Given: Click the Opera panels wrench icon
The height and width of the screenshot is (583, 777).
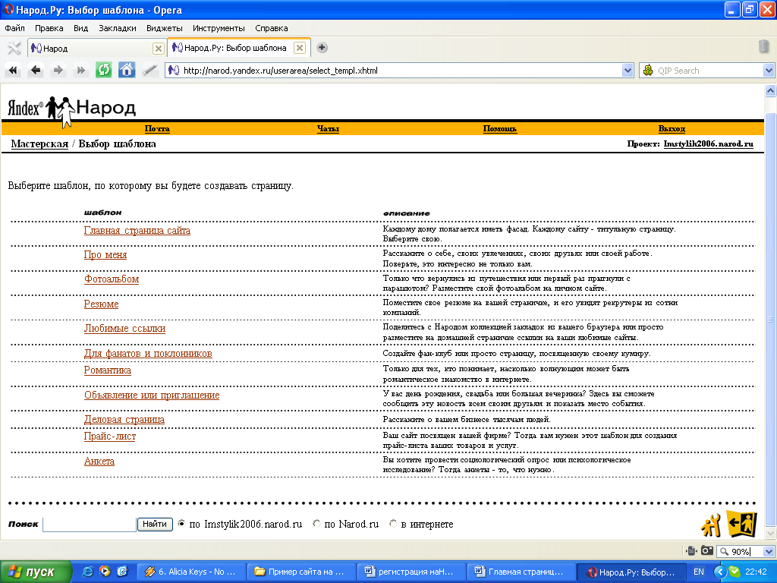Looking at the screenshot, I should pyautogui.click(x=14, y=48).
